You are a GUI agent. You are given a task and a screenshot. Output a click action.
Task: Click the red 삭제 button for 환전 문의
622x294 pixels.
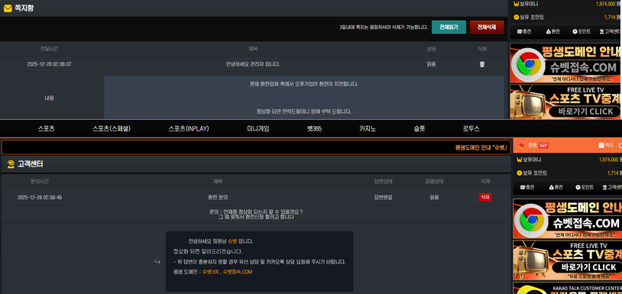coord(484,197)
